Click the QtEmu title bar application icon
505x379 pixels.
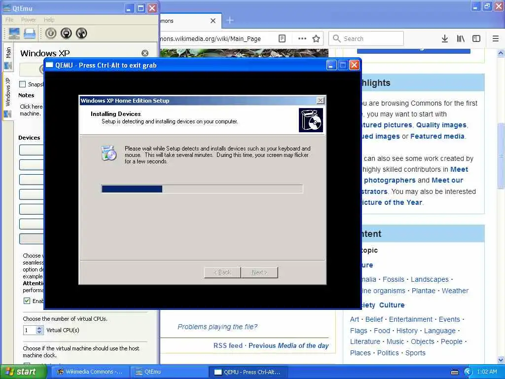coord(7,8)
